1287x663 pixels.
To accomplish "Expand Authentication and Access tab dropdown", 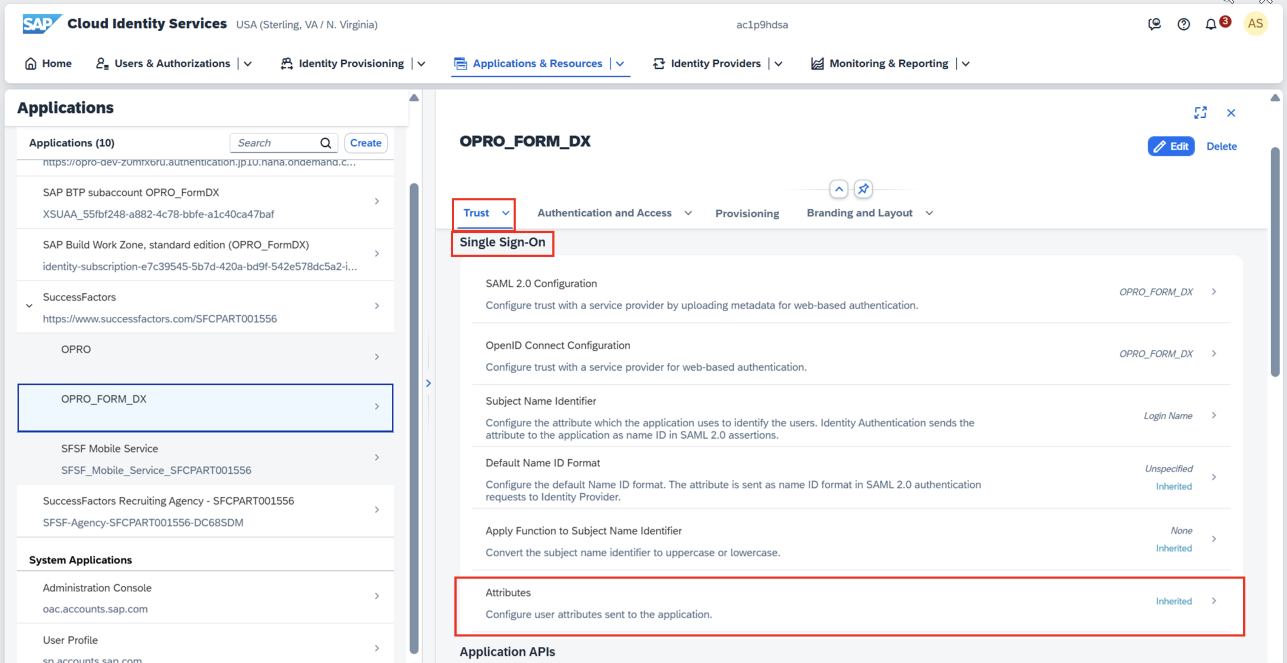I will [688, 213].
